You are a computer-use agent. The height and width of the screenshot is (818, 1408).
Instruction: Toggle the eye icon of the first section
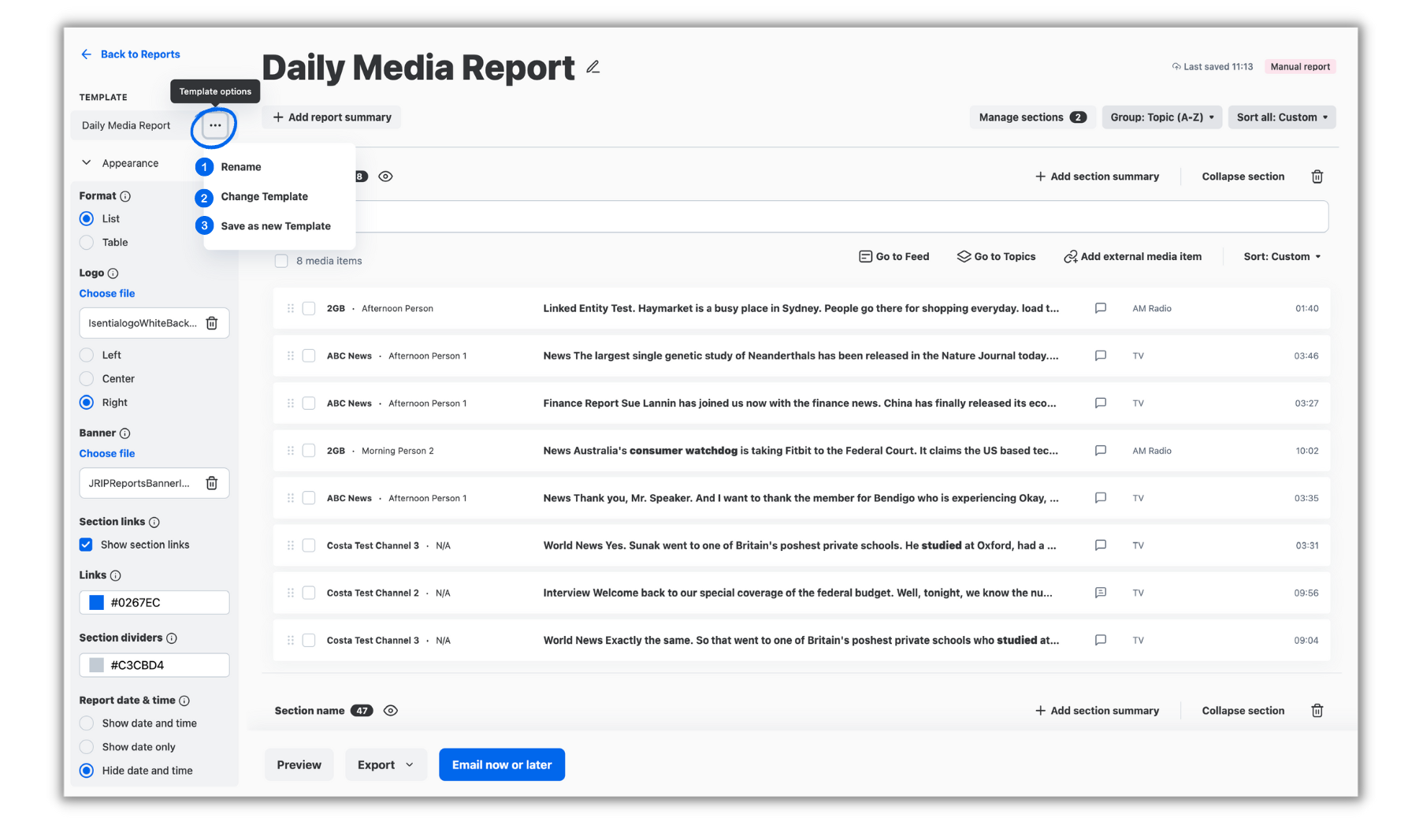click(385, 177)
